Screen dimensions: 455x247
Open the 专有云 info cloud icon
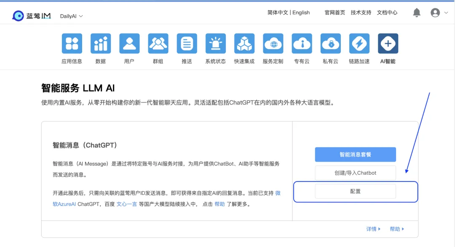coord(302,44)
